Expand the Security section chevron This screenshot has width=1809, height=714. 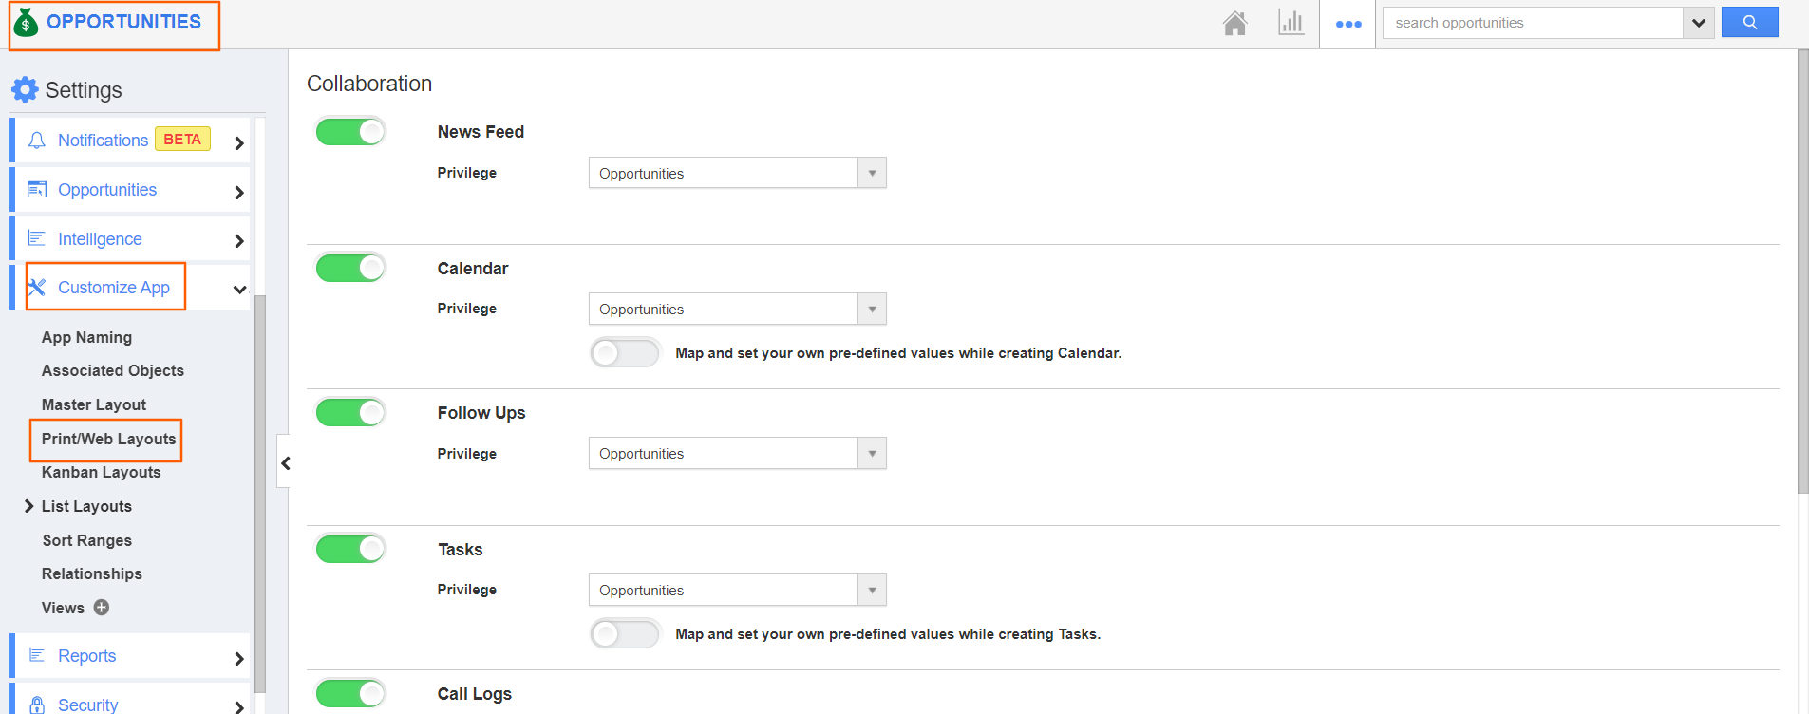[x=239, y=707]
